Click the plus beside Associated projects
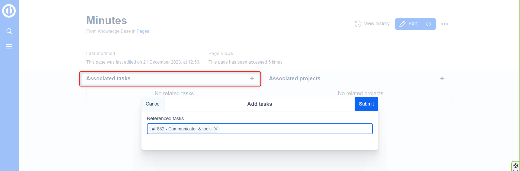The width and height of the screenshot is (520, 171). tap(442, 78)
